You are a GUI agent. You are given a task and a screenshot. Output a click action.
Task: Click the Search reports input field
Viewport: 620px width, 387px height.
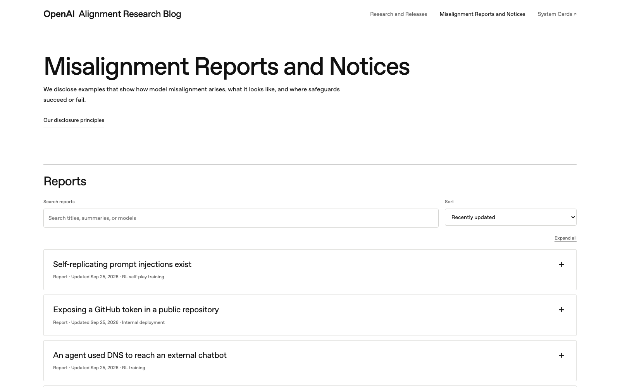(x=241, y=218)
